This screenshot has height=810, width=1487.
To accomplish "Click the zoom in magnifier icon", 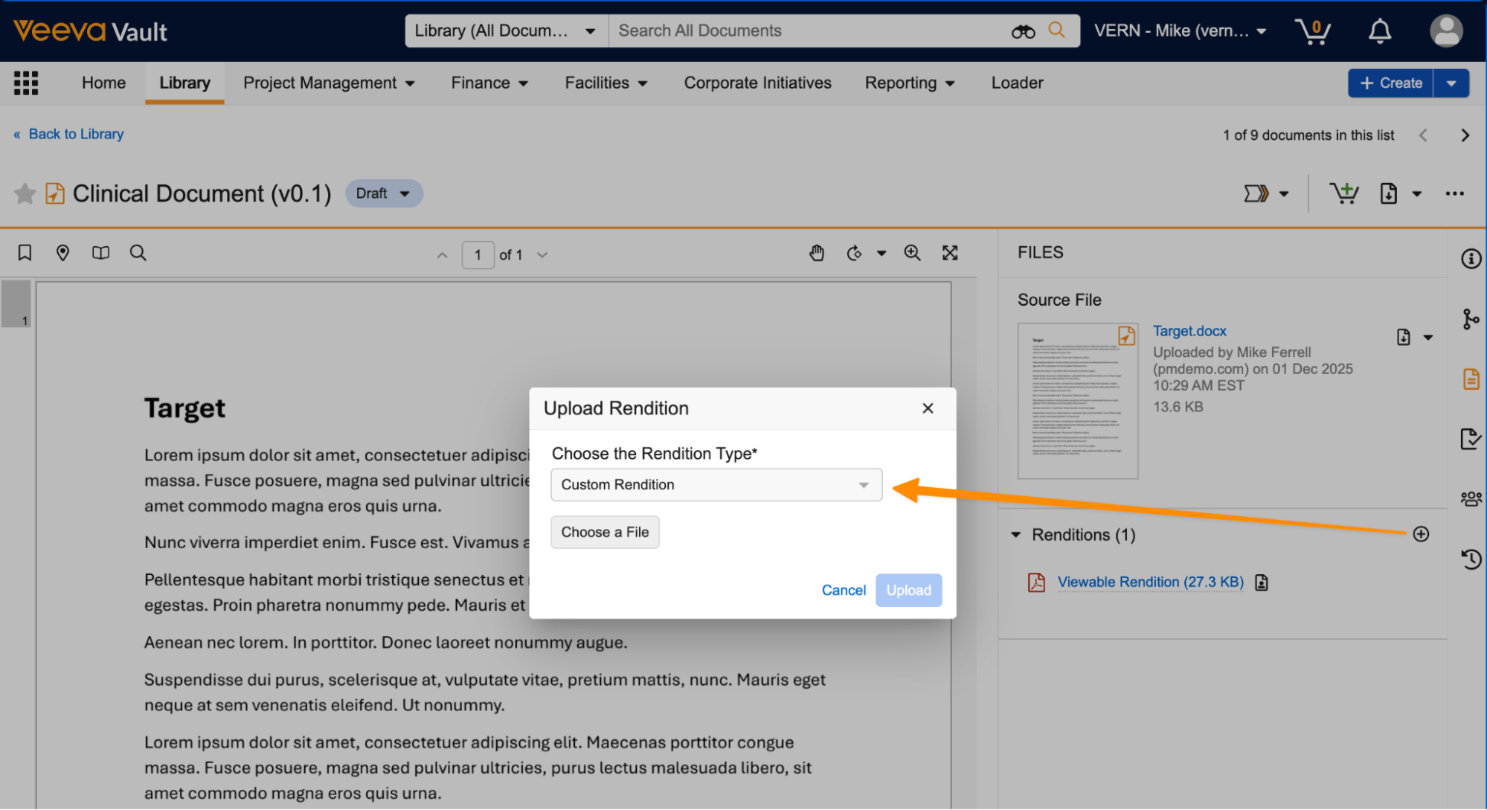I will [x=912, y=253].
